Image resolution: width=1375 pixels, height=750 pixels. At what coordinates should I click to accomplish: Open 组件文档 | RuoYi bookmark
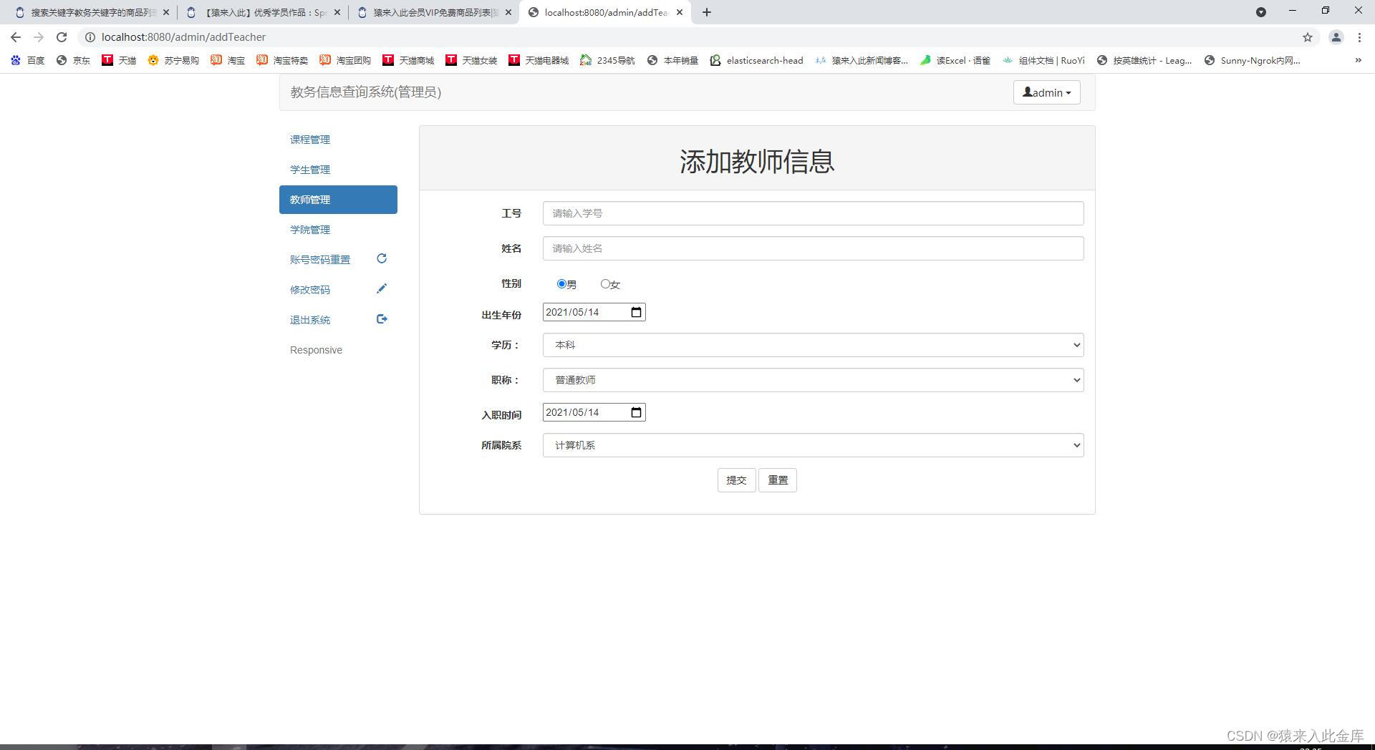point(1043,60)
